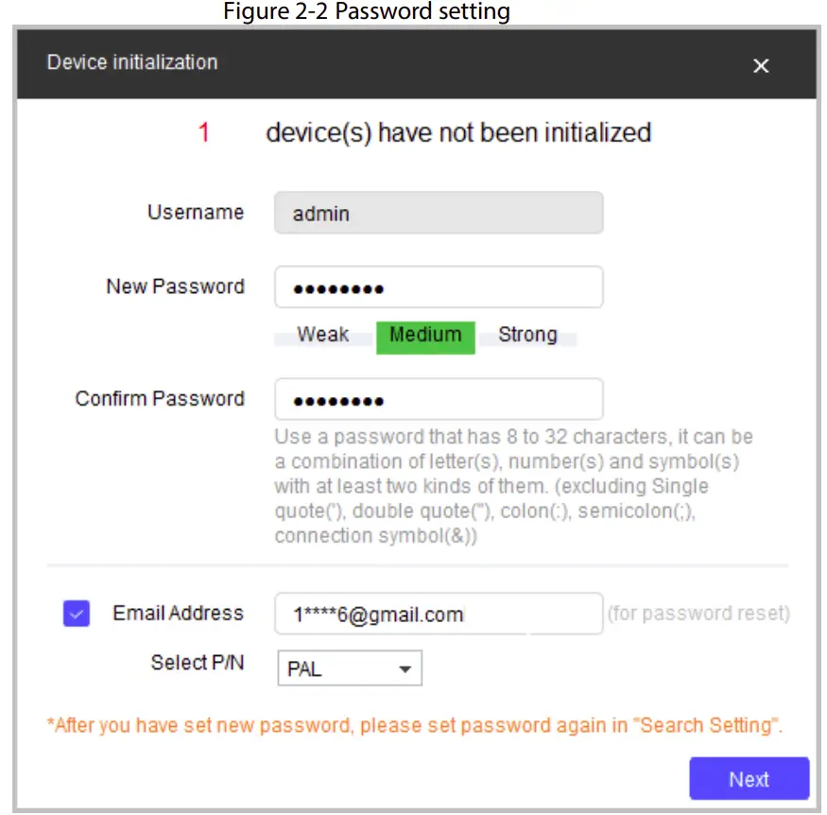827x815 pixels.
Task: Click the Weak strength indicator
Action: click(x=322, y=335)
